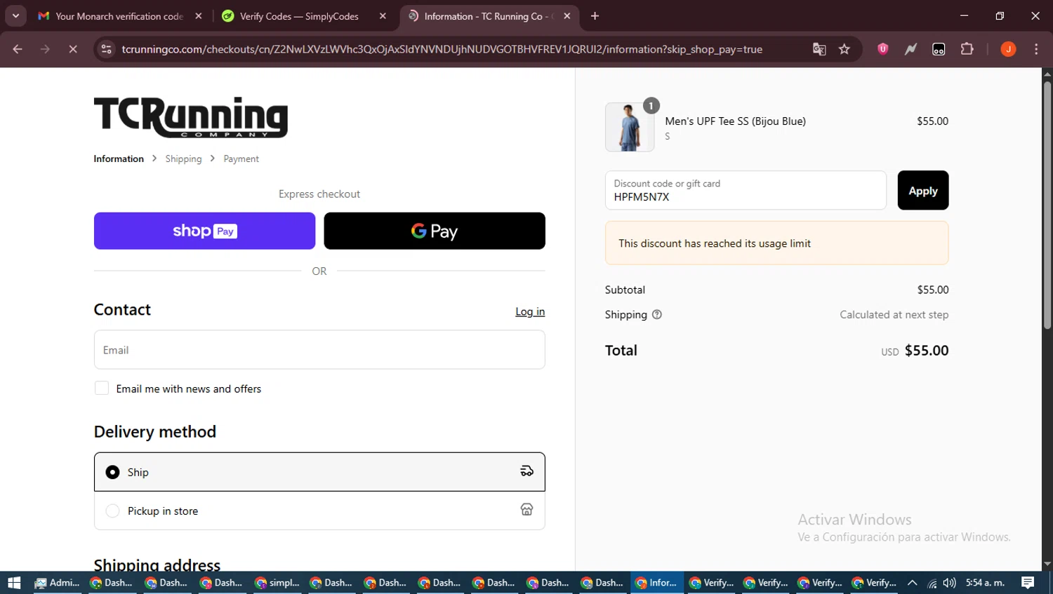This screenshot has width=1053, height=594.
Task: Click the Apply discount button
Action: point(923,190)
